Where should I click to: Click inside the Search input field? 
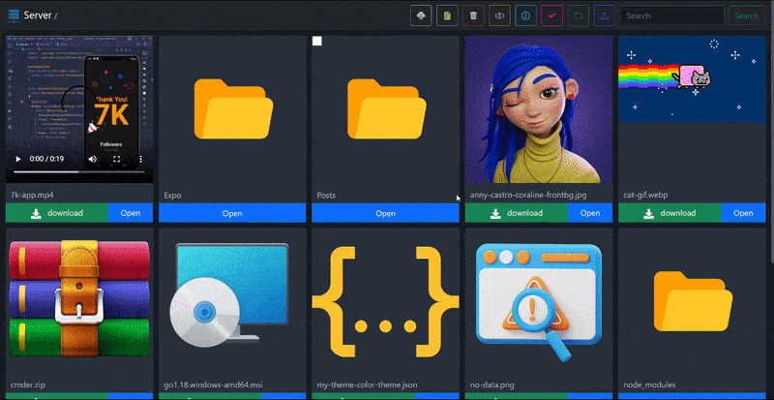[x=671, y=15]
